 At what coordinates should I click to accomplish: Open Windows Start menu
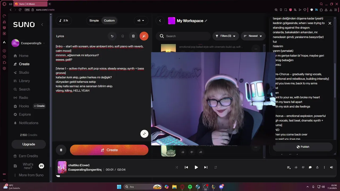pos(119,187)
